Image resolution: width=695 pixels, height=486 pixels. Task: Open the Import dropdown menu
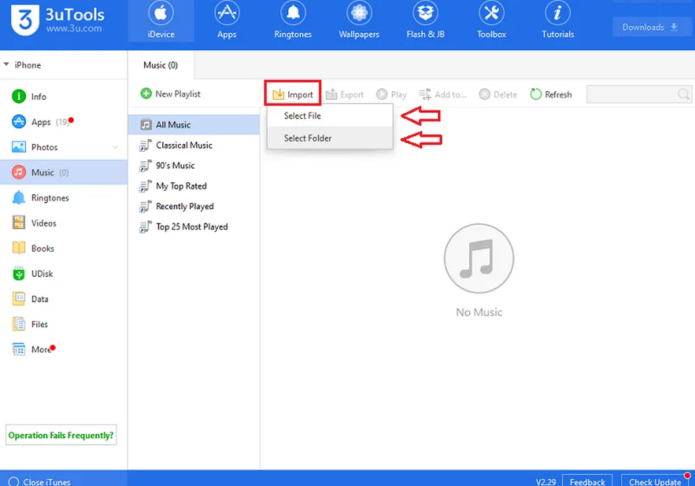coord(292,93)
